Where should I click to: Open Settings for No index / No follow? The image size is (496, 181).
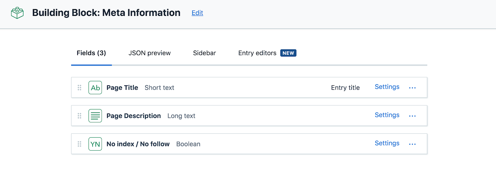pyautogui.click(x=387, y=143)
